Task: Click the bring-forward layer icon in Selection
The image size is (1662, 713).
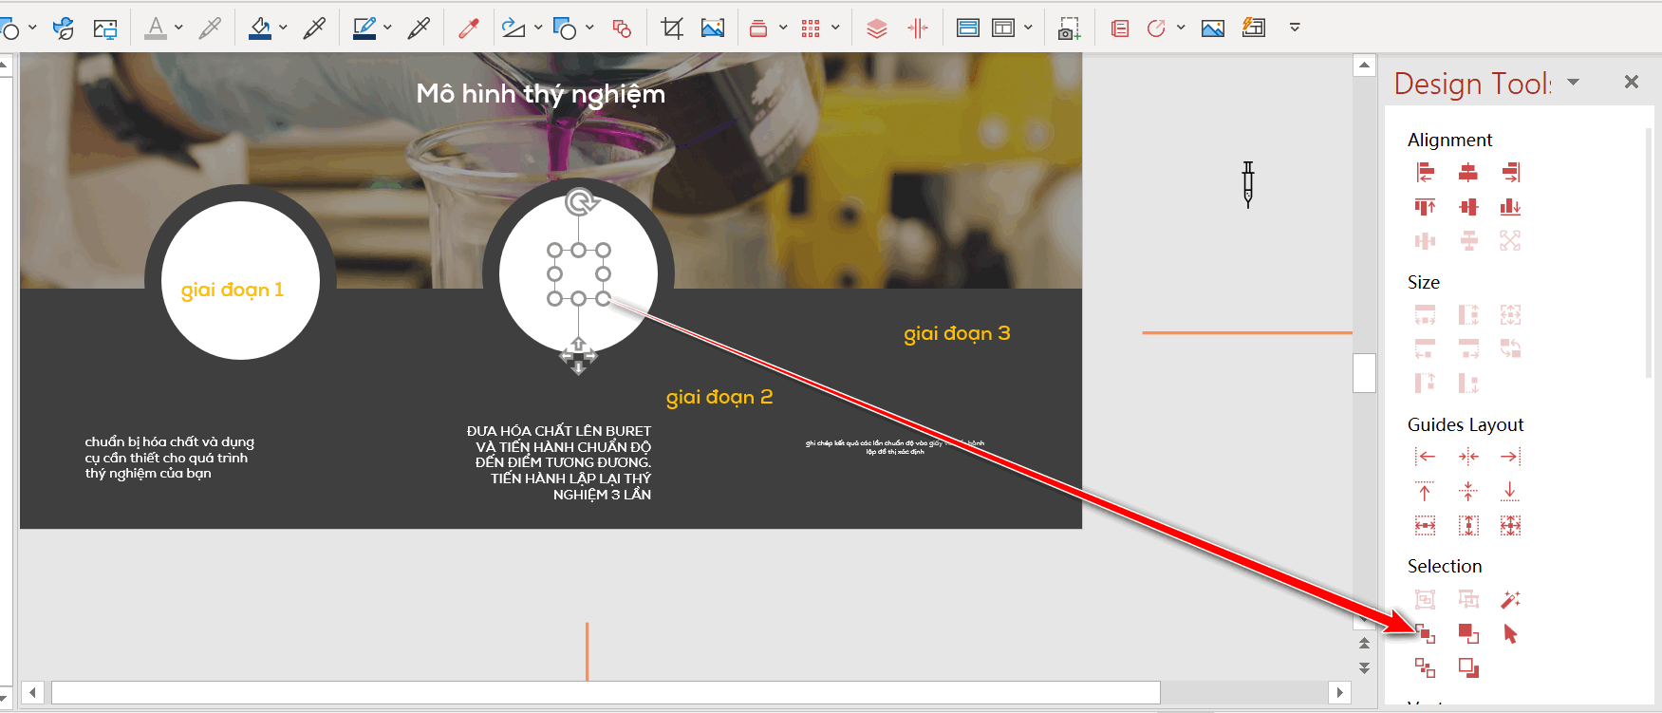Action: (1425, 633)
